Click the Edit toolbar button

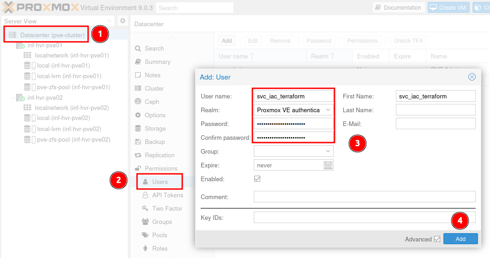pos(253,41)
